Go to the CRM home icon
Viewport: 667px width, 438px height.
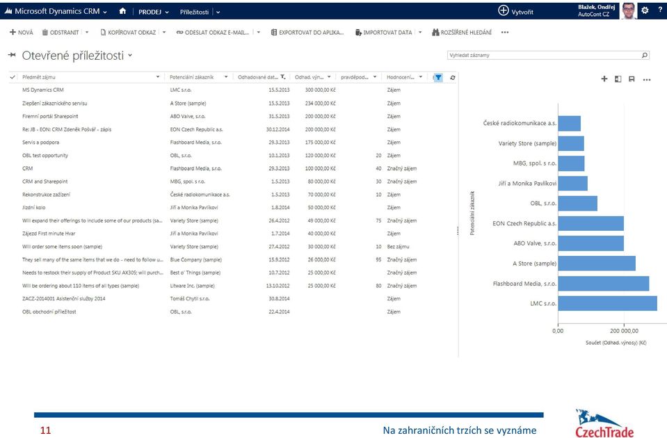click(x=122, y=12)
